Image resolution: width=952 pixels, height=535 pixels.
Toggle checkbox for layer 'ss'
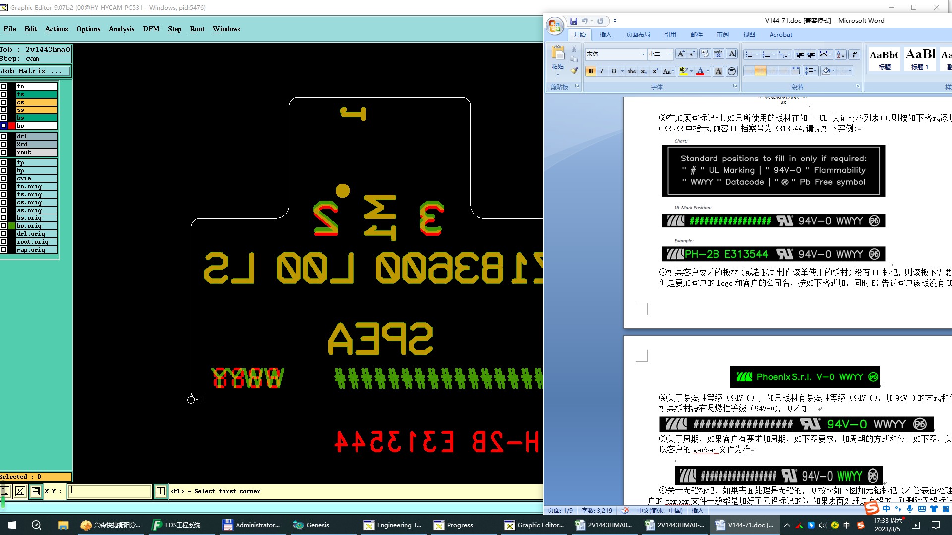pos(4,110)
